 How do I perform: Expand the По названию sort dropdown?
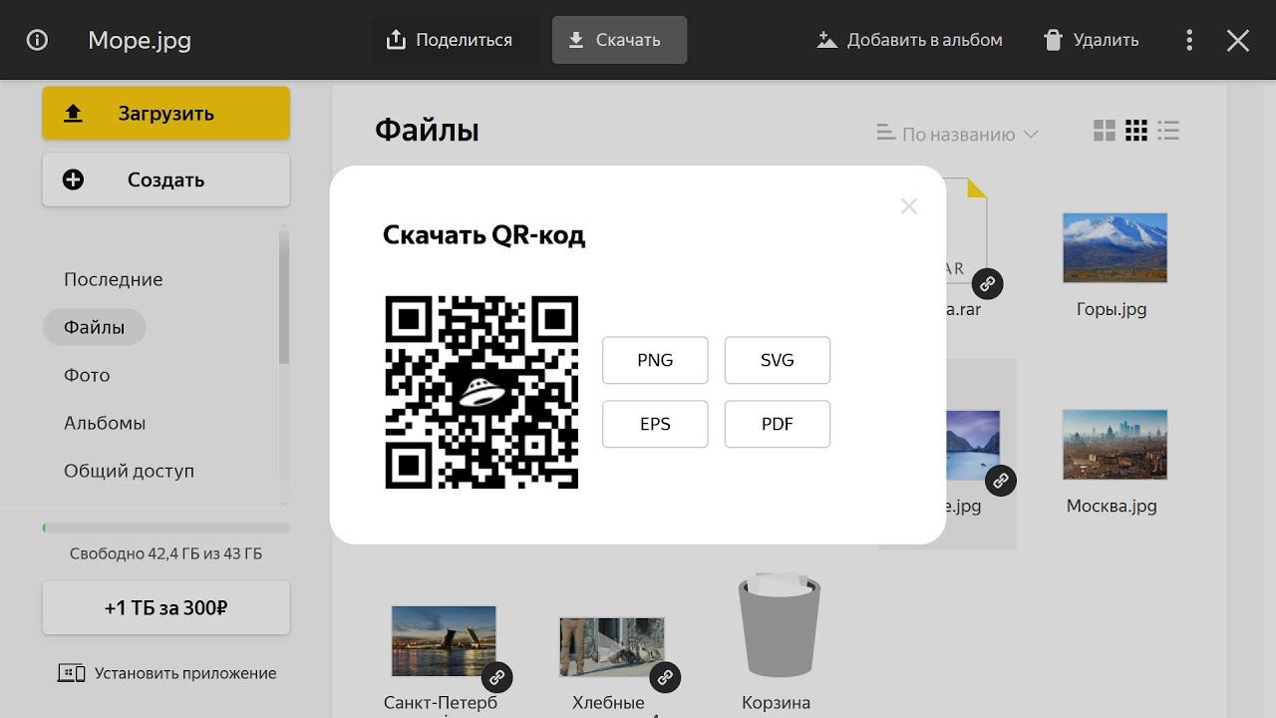pyautogui.click(x=957, y=134)
